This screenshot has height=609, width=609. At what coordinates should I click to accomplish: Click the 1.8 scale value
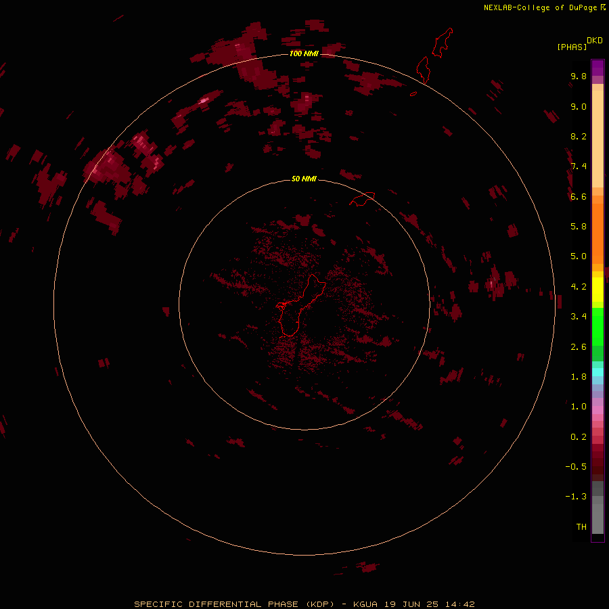579,377
